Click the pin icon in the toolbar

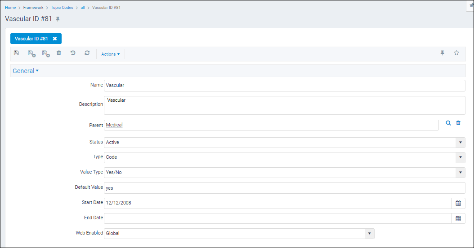[442, 53]
